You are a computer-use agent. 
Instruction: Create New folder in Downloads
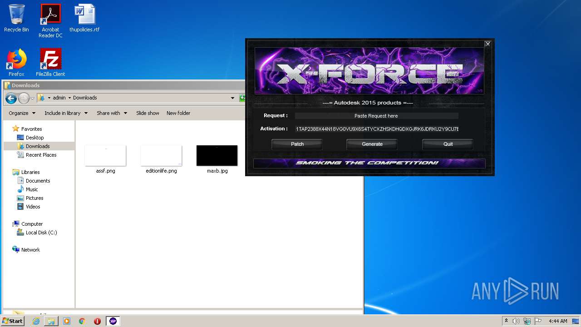pos(178,113)
